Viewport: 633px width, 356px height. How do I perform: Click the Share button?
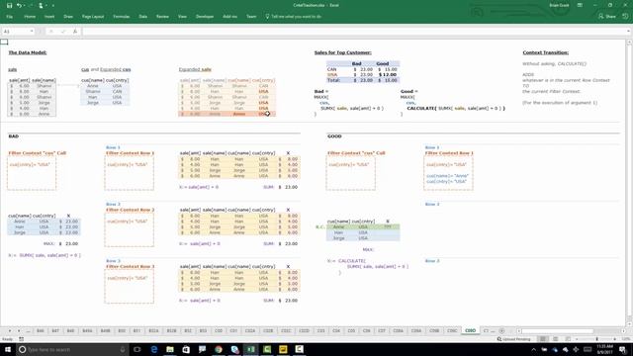606,17
